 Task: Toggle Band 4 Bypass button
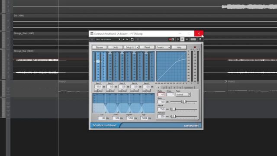[x=137, y=91]
